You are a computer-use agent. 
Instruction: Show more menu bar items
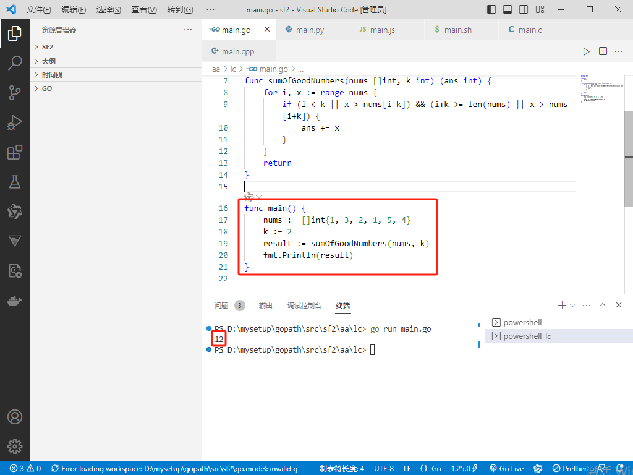pyautogui.click(x=210, y=9)
